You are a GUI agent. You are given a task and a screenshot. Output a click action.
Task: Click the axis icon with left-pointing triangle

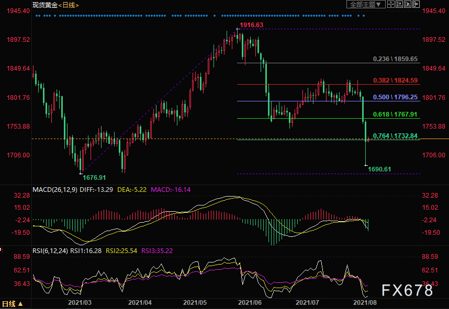(399, 4)
